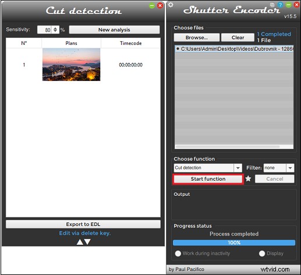Click the favorite star icon
This screenshot has height=275, width=301.
(x=248, y=178)
